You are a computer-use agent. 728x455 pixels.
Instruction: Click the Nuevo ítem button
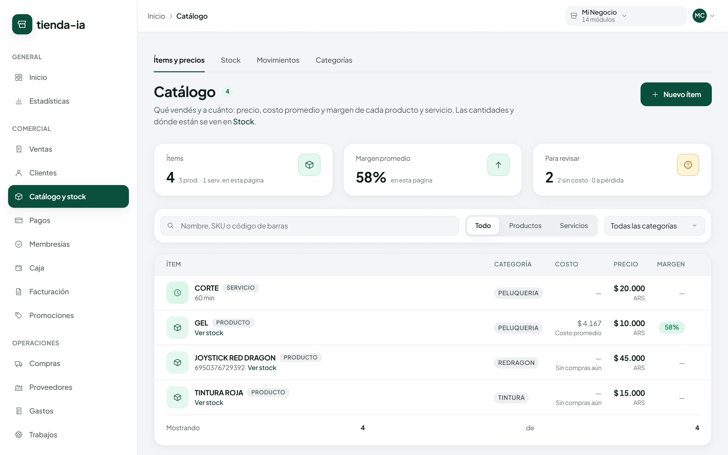(x=676, y=95)
